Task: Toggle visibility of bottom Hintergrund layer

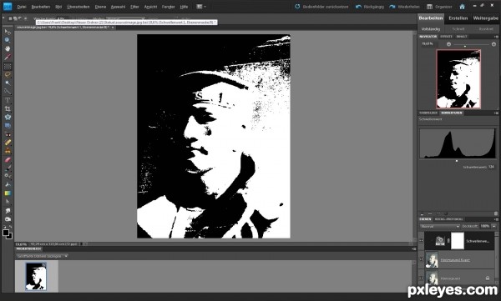Action: coord(421,278)
